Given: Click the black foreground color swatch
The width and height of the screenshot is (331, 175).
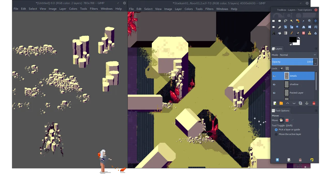Looking at the screenshot, I should pyautogui.click(x=293, y=40).
